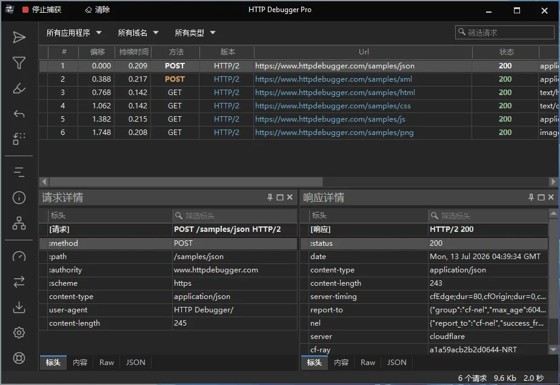Viewport: 560px width, 385px height.
Task: Open request panel Headers (标头) tab
Action: tap(53, 363)
